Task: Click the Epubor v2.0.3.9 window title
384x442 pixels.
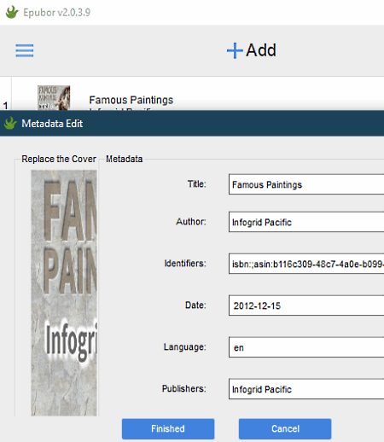Action: pos(57,13)
